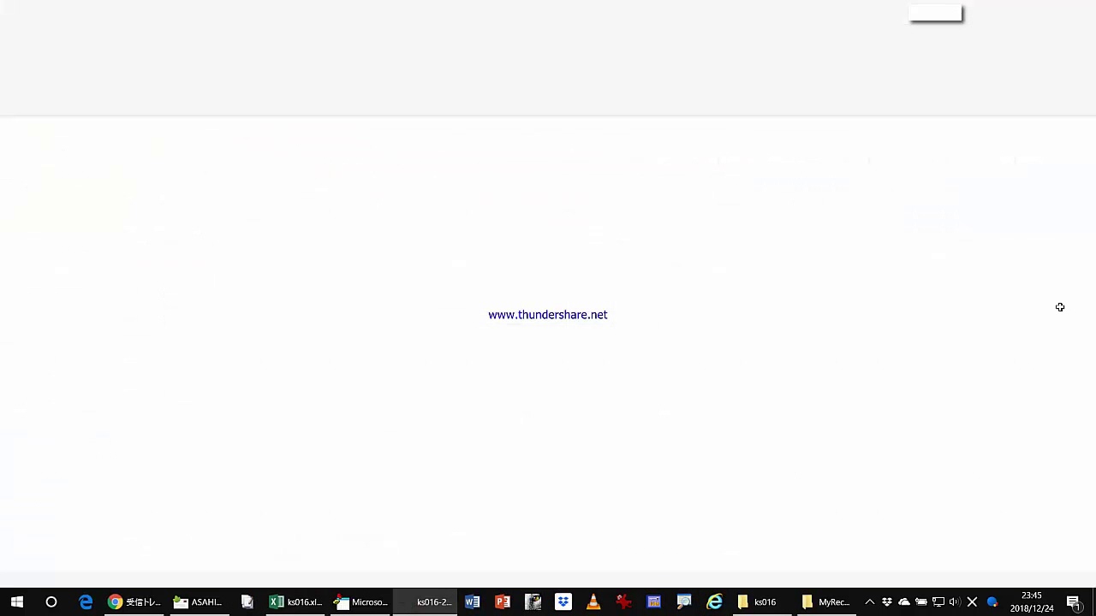Select the active ks016-2 taskbar button
This screenshot has width=1096, height=616.
coord(425,602)
